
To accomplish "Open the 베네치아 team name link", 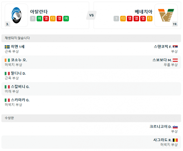I will 144,12.
